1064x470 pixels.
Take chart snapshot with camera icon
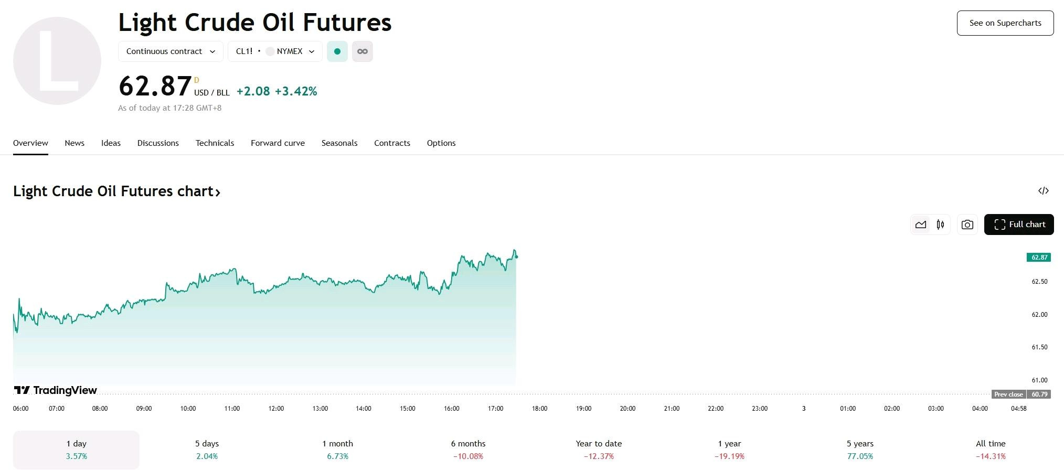(967, 225)
